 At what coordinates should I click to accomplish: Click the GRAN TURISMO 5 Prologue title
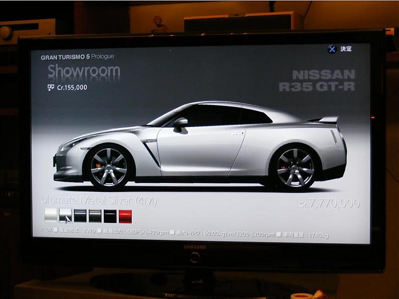pyautogui.click(x=77, y=57)
